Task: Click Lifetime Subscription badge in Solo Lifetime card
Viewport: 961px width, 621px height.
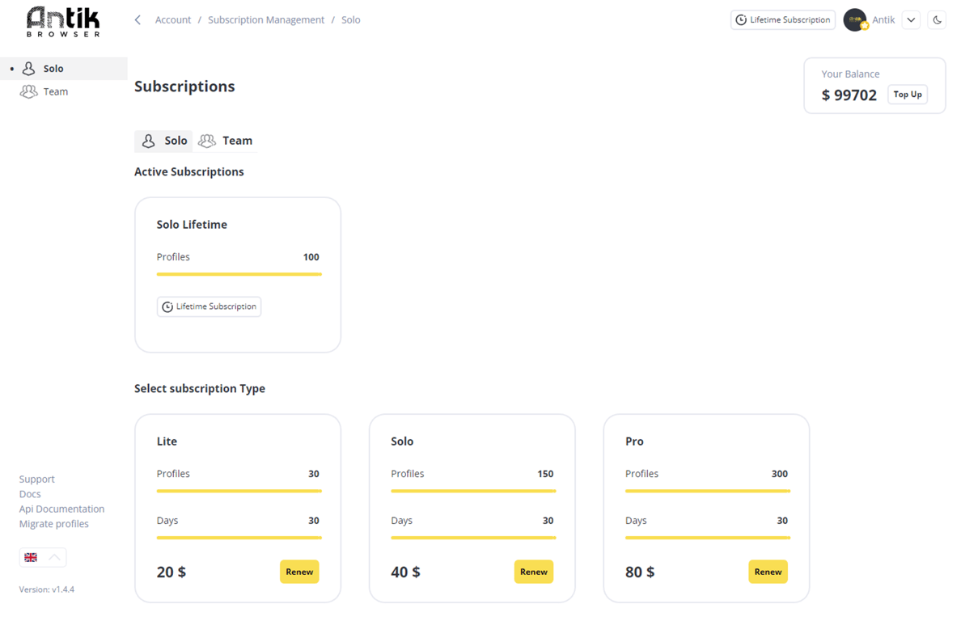Action: pyautogui.click(x=209, y=306)
